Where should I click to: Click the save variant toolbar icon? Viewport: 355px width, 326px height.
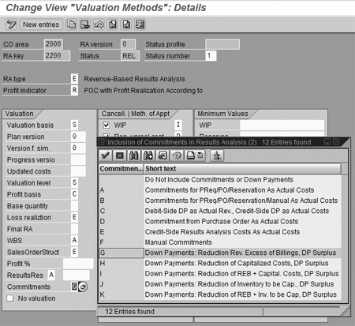[x=85, y=24]
